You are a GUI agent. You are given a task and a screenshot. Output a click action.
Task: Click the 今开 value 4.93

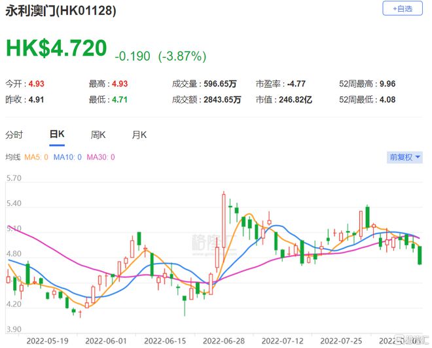(x=37, y=84)
